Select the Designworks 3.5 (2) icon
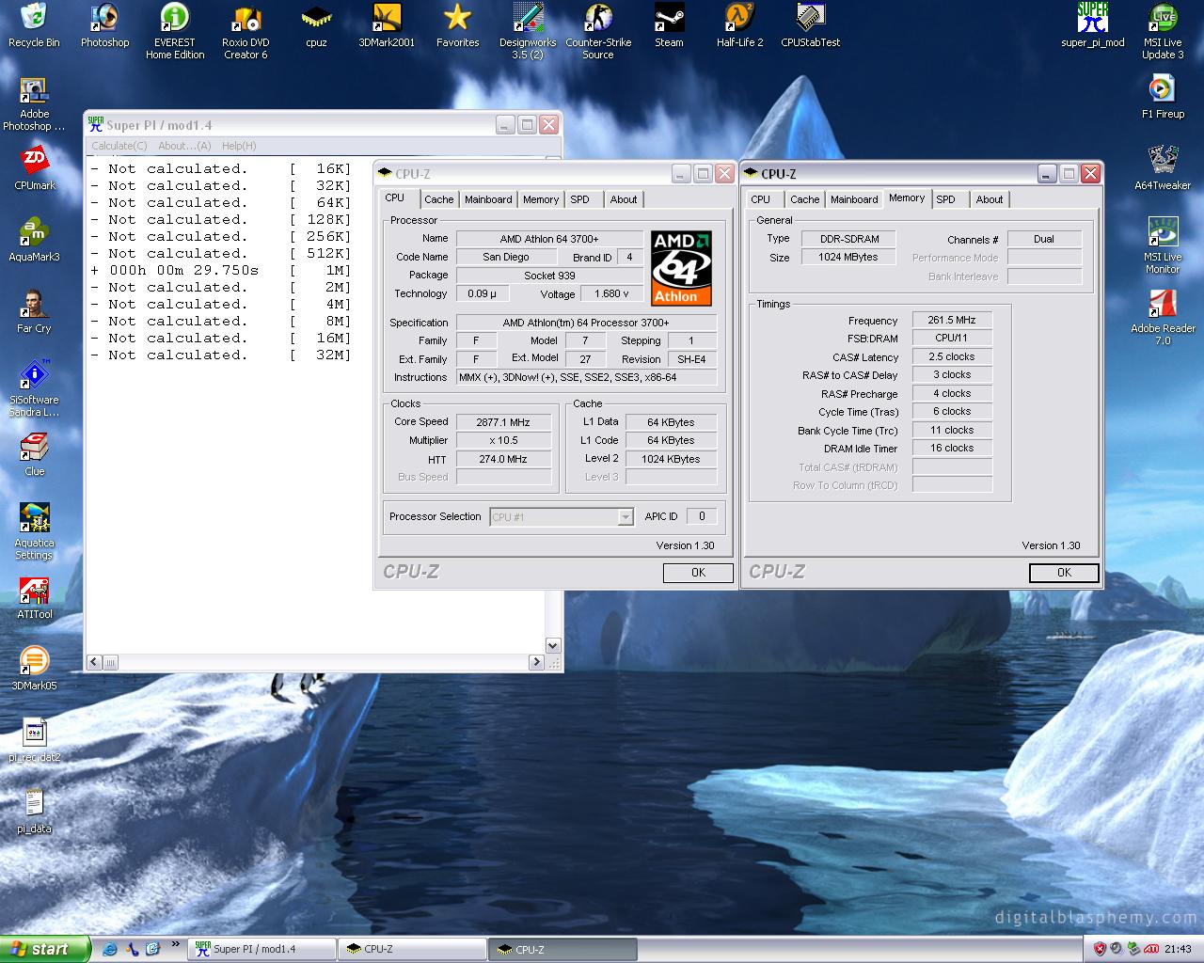 528,31
